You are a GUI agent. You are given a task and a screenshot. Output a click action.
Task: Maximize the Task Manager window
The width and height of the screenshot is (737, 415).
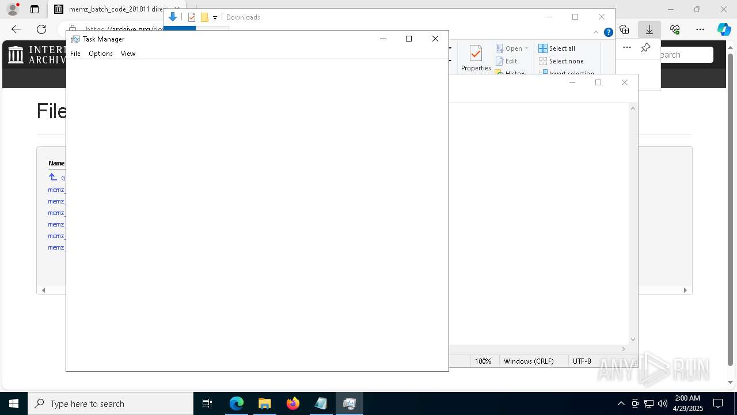tap(409, 39)
